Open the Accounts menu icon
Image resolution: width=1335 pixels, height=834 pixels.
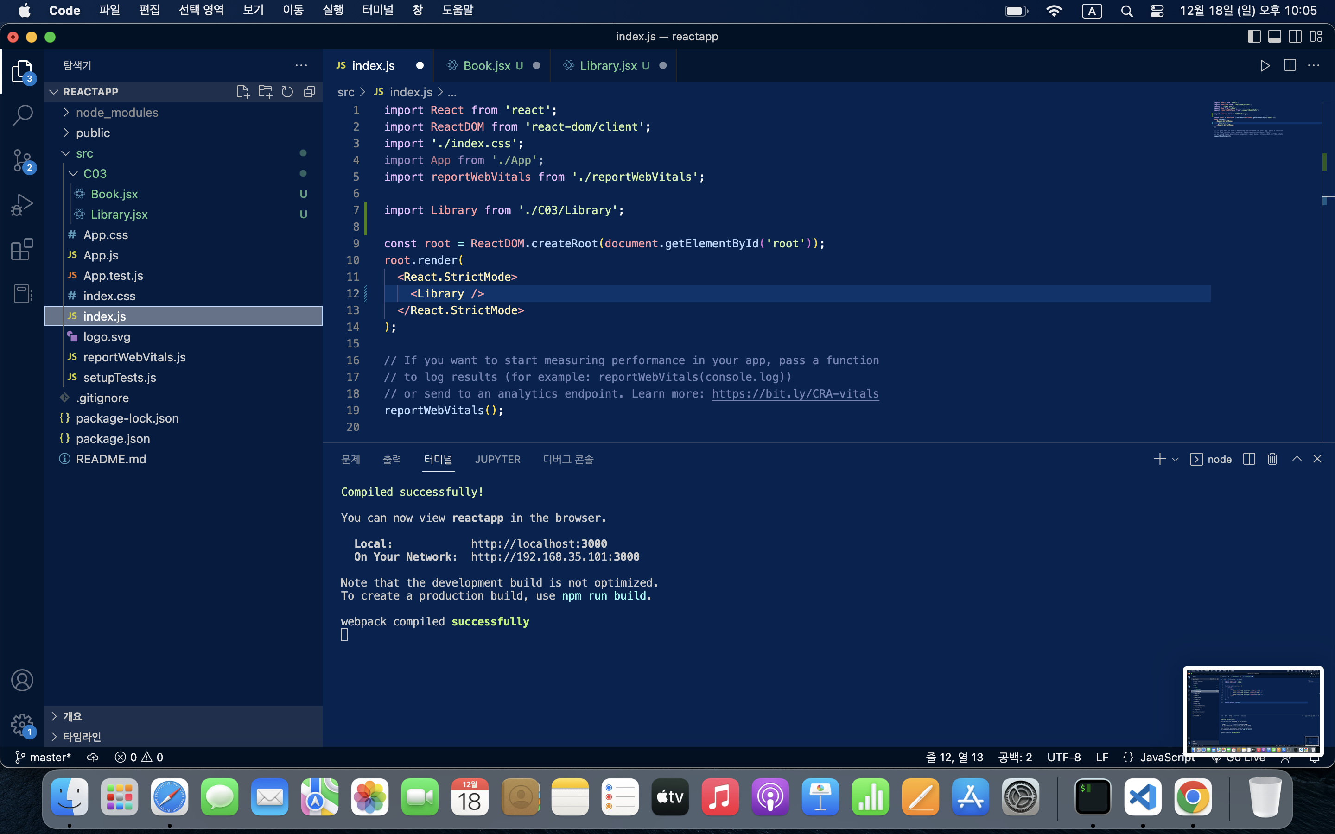(x=22, y=680)
